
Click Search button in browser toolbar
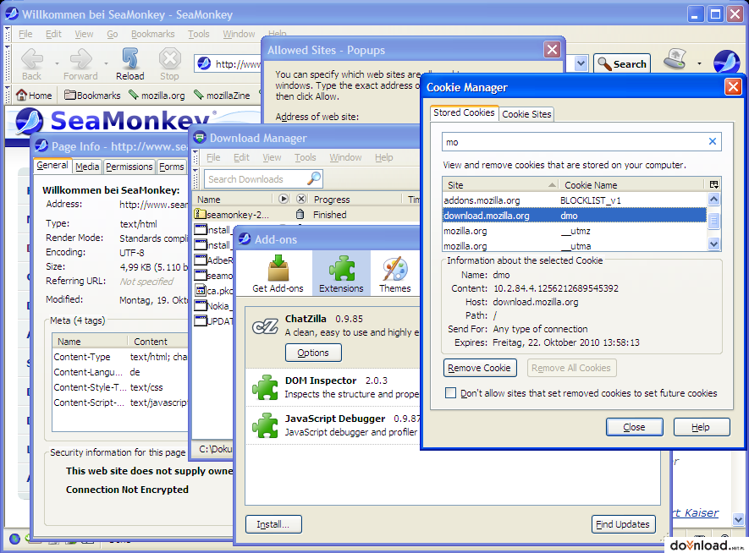pyautogui.click(x=622, y=63)
